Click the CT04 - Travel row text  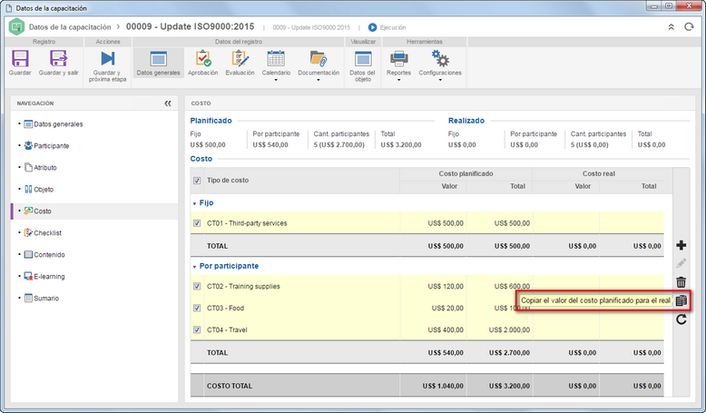[227, 329]
